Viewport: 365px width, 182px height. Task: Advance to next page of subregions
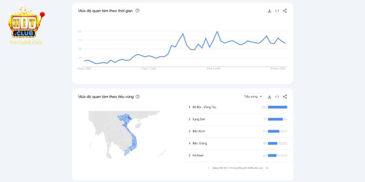(267, 167)
